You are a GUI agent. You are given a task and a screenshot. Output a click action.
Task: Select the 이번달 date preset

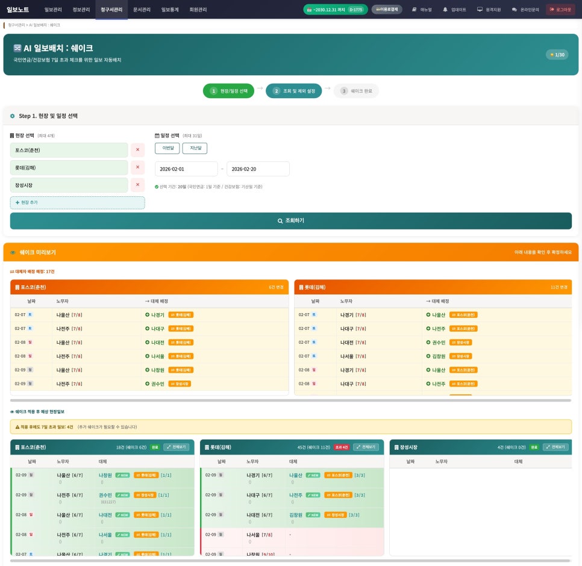click(x=167, y=148)
